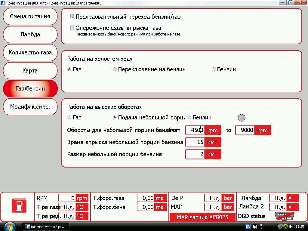Select Бензин radio for idle operation

pos(214,69)
